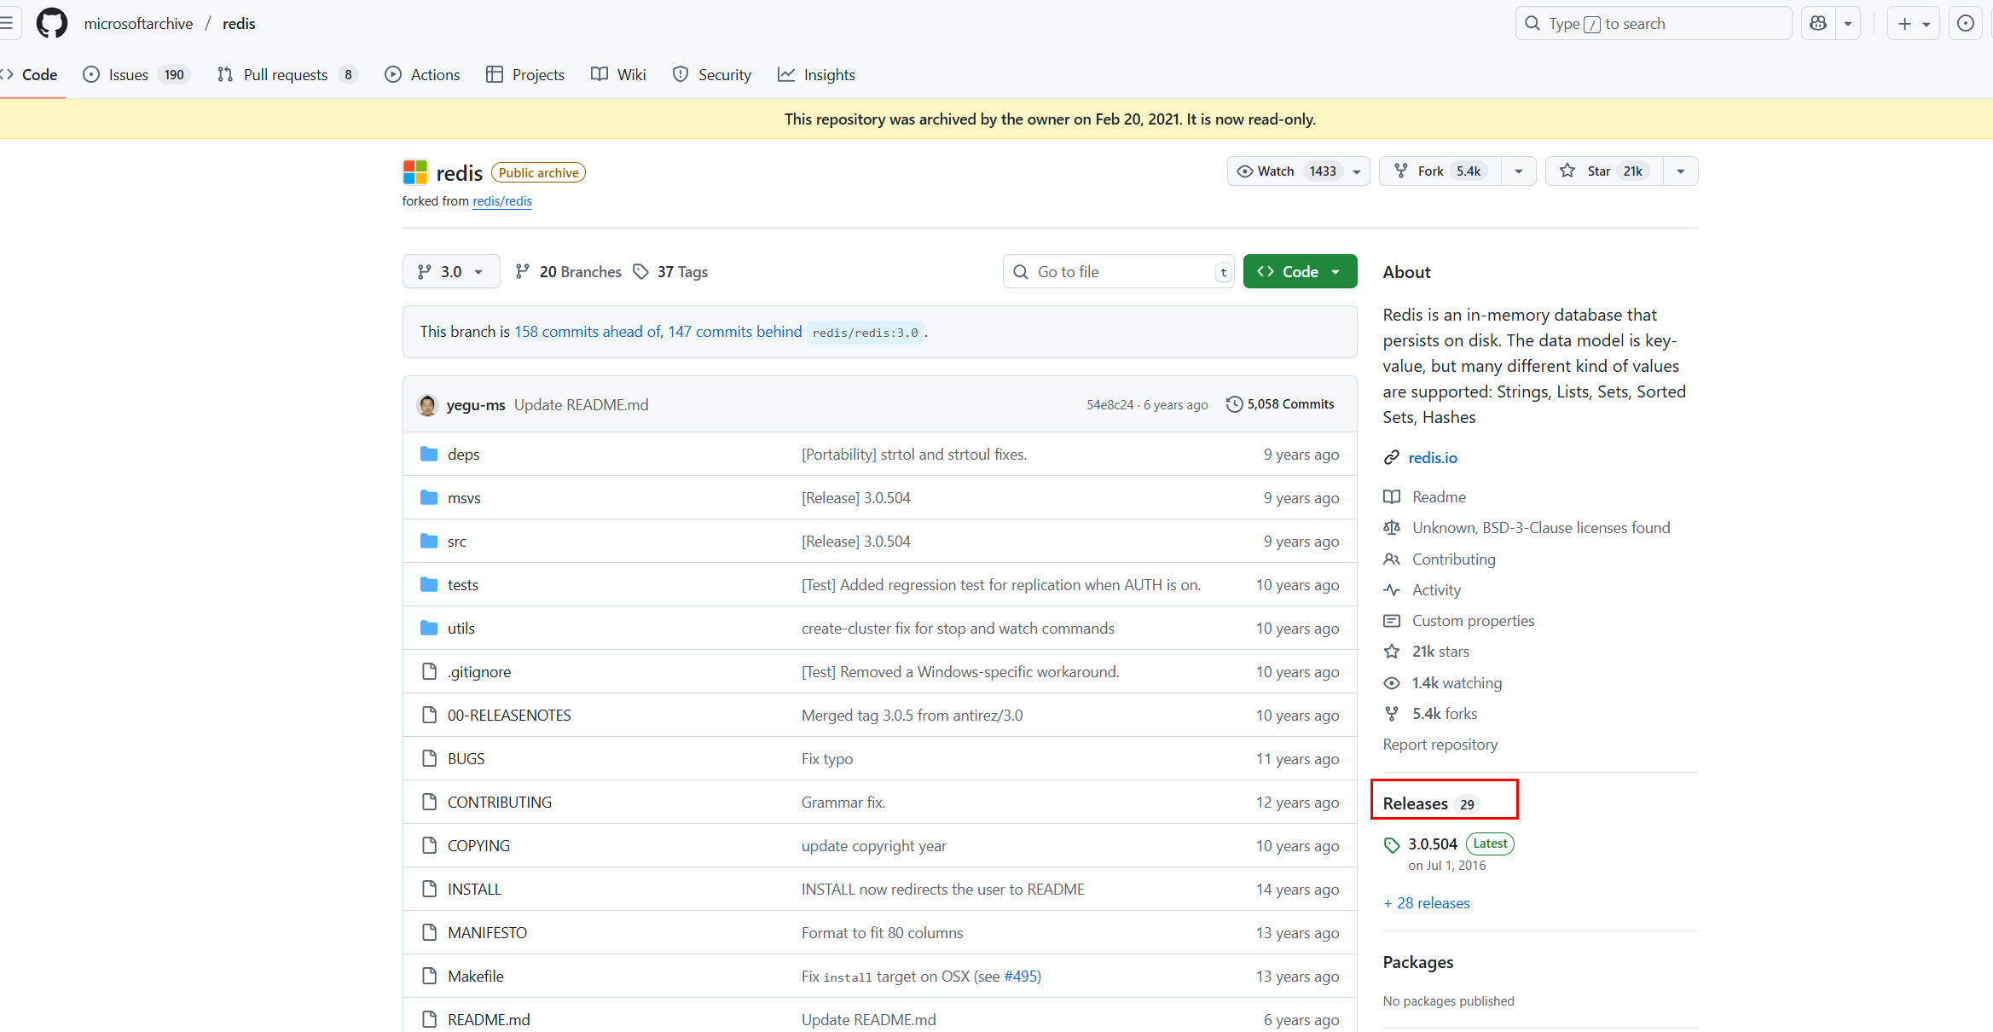Open the utils folder icon
This screenshot has width=1993, height=1032.
tap(429, 628)
